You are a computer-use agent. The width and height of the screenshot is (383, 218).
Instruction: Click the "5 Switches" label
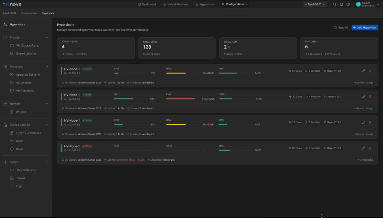314,71
